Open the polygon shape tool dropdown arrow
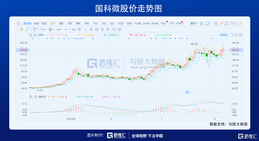Image resolution: width=259 pixels, height=141 pixels. click(x=38, y=29)
